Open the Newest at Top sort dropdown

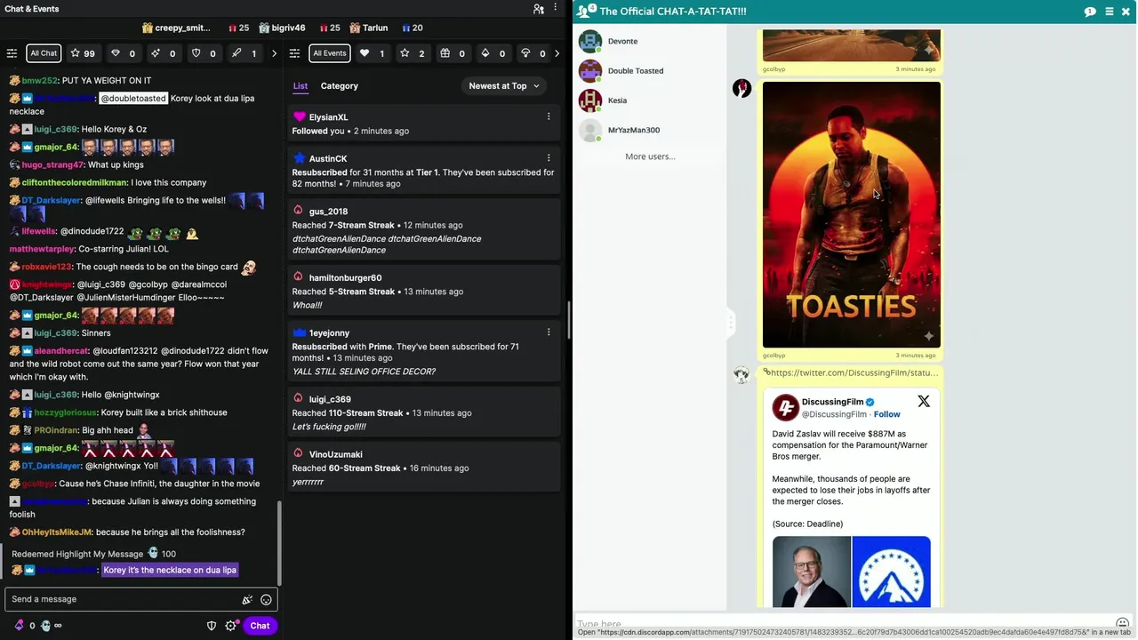504,86
